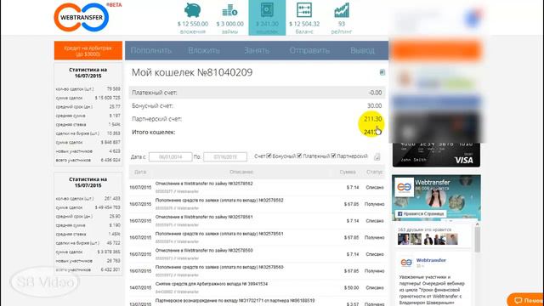Toggle the Бонусный account checkbox
The width and height of the screenshot is (544, 306).
click(x=269, y=156)
